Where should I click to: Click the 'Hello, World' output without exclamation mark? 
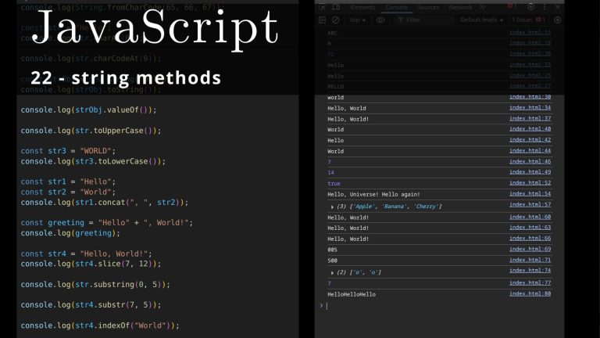(x=347, y=109)
